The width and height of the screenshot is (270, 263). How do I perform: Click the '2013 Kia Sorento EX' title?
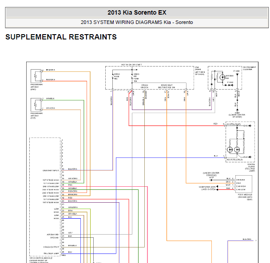137,12
